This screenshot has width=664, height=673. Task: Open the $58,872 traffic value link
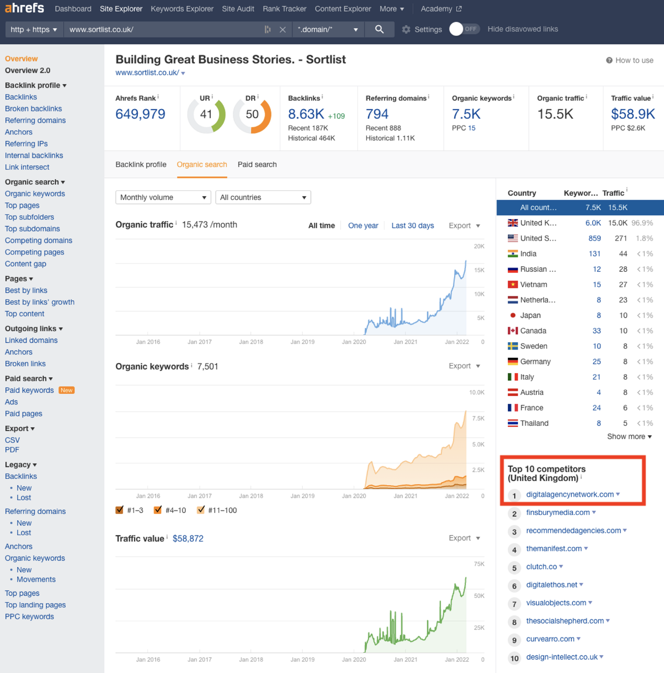click(x=188, y=538)
